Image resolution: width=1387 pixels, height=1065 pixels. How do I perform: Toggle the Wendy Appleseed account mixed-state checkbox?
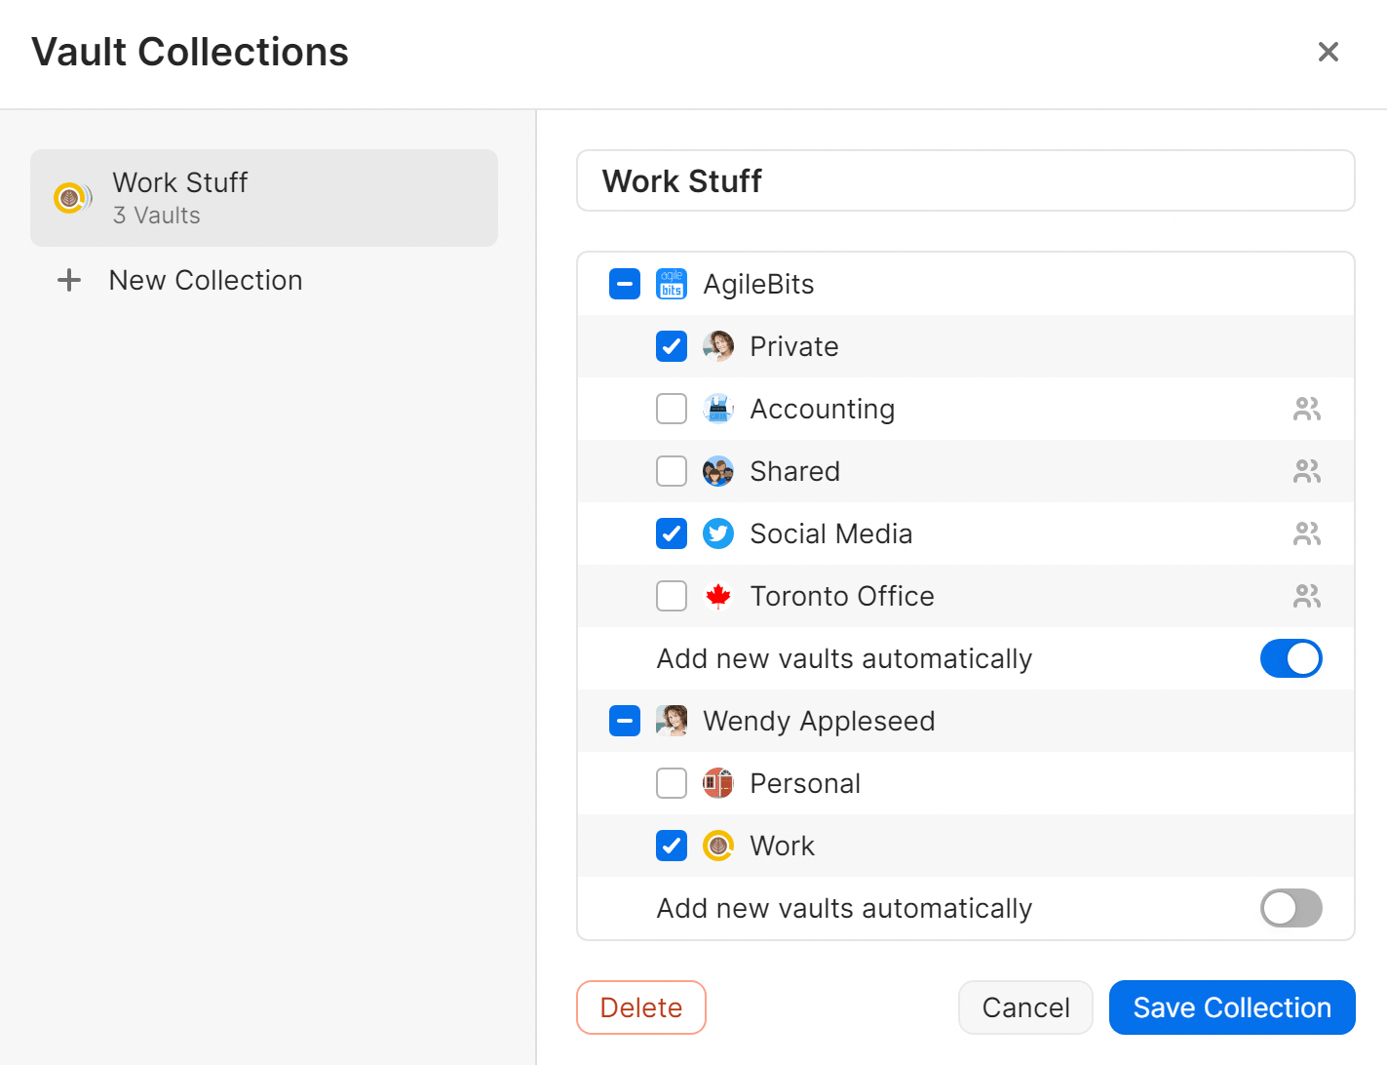click(625, 721)
